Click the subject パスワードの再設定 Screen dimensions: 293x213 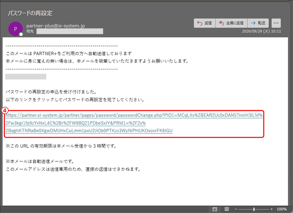click(30, 13)
